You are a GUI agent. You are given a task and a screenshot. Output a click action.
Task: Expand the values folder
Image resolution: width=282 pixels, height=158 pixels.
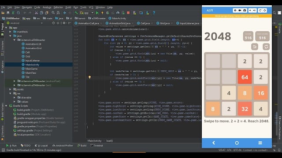pos(15,101)
